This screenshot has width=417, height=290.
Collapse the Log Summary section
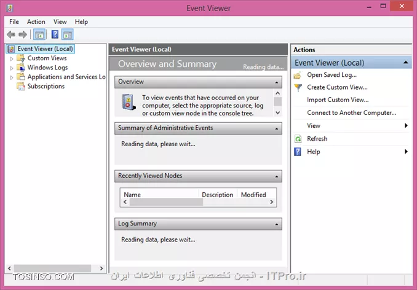click(277, 224)
